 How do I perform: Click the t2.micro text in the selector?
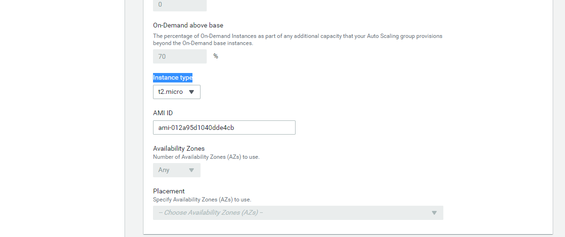click(x=171, y=92)
